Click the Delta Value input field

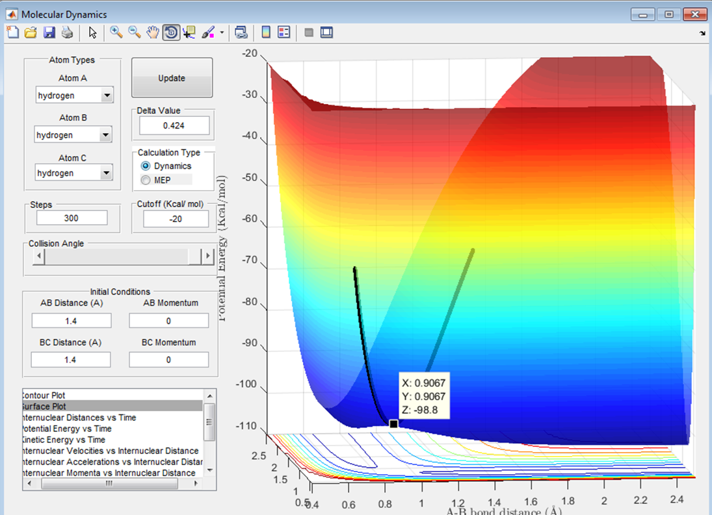click(174, 125)
